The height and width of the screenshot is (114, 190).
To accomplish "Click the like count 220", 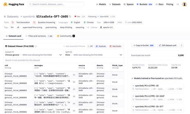I will click(x=83, y=16).
